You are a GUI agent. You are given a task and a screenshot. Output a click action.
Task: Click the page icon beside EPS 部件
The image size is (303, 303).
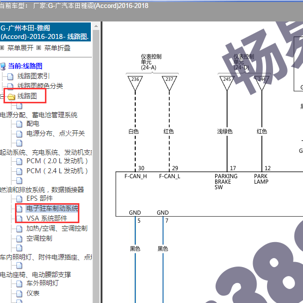19,199
